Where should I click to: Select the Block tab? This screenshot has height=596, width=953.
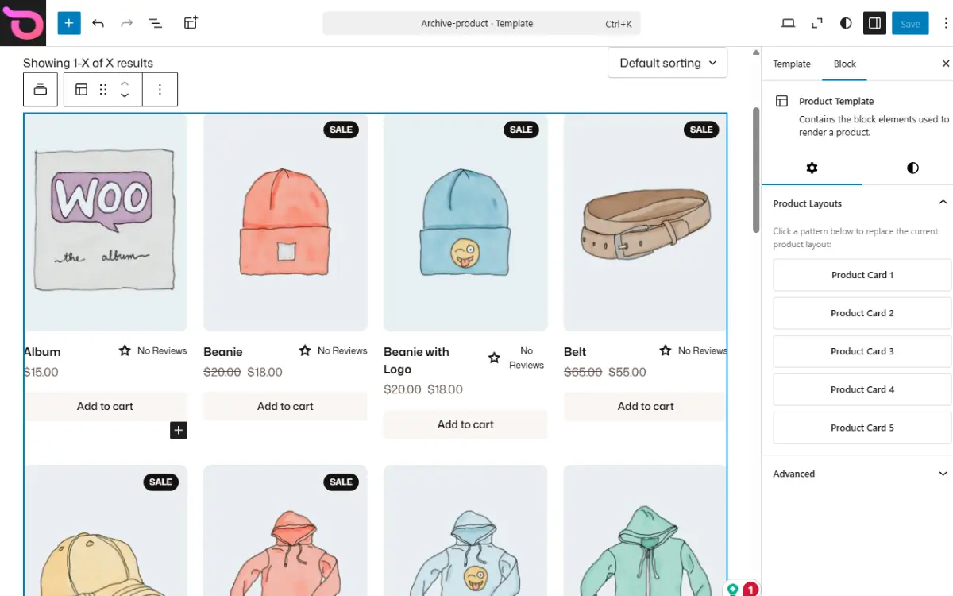(845, 64)
